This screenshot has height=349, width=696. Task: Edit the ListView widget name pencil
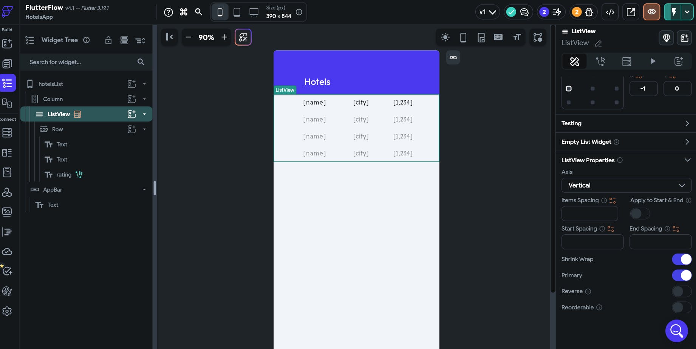coord(598,43)
